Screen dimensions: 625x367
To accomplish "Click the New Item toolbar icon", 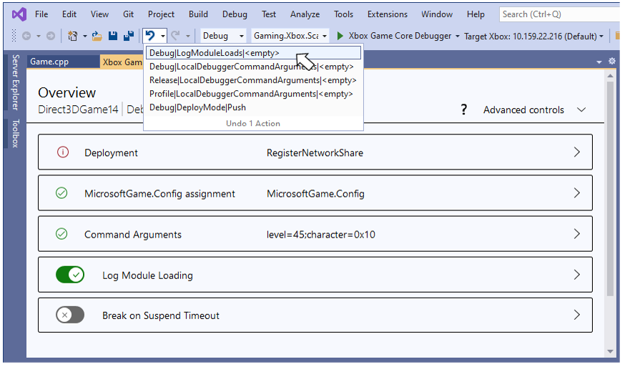I will pyautogui.click(x=72, y=36).
